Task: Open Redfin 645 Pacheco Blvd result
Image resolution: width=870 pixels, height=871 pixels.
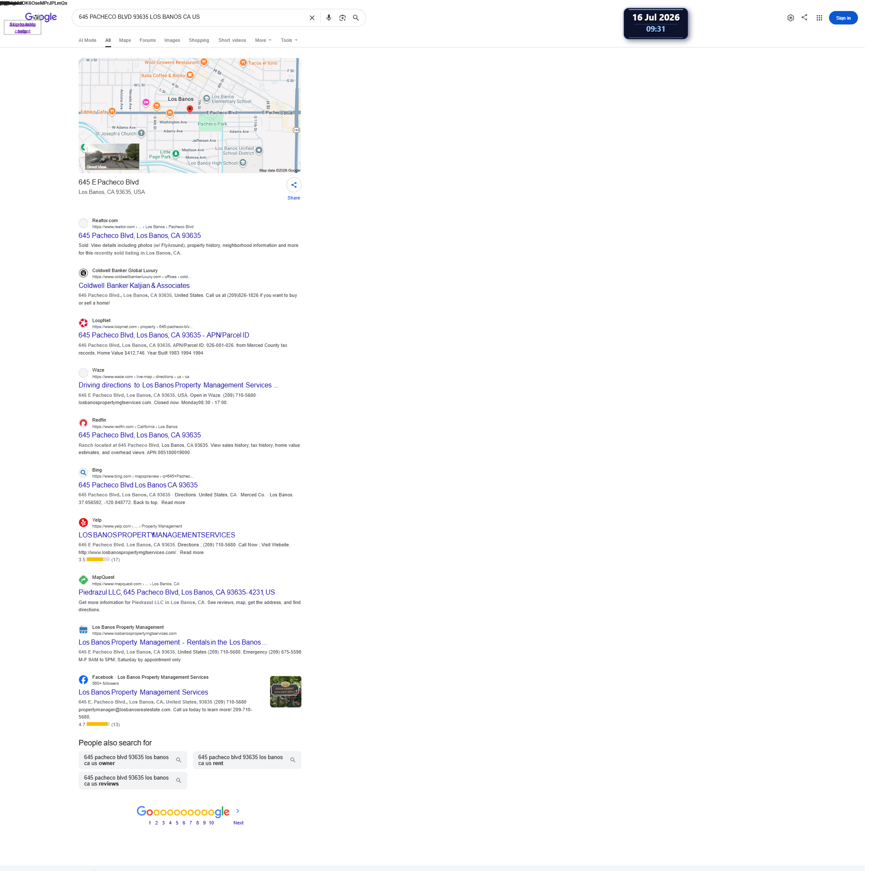Action: pos(141,437)
